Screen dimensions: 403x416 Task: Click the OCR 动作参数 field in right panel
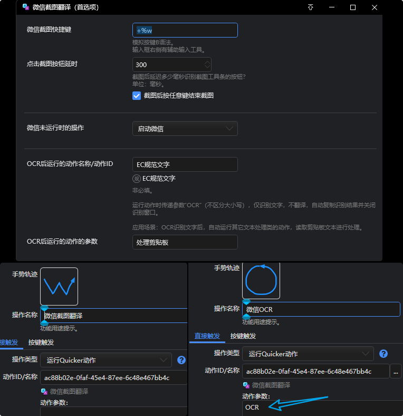[x=322, y=408]
